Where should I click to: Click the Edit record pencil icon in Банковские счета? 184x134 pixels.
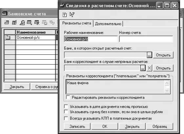(14, 22)
